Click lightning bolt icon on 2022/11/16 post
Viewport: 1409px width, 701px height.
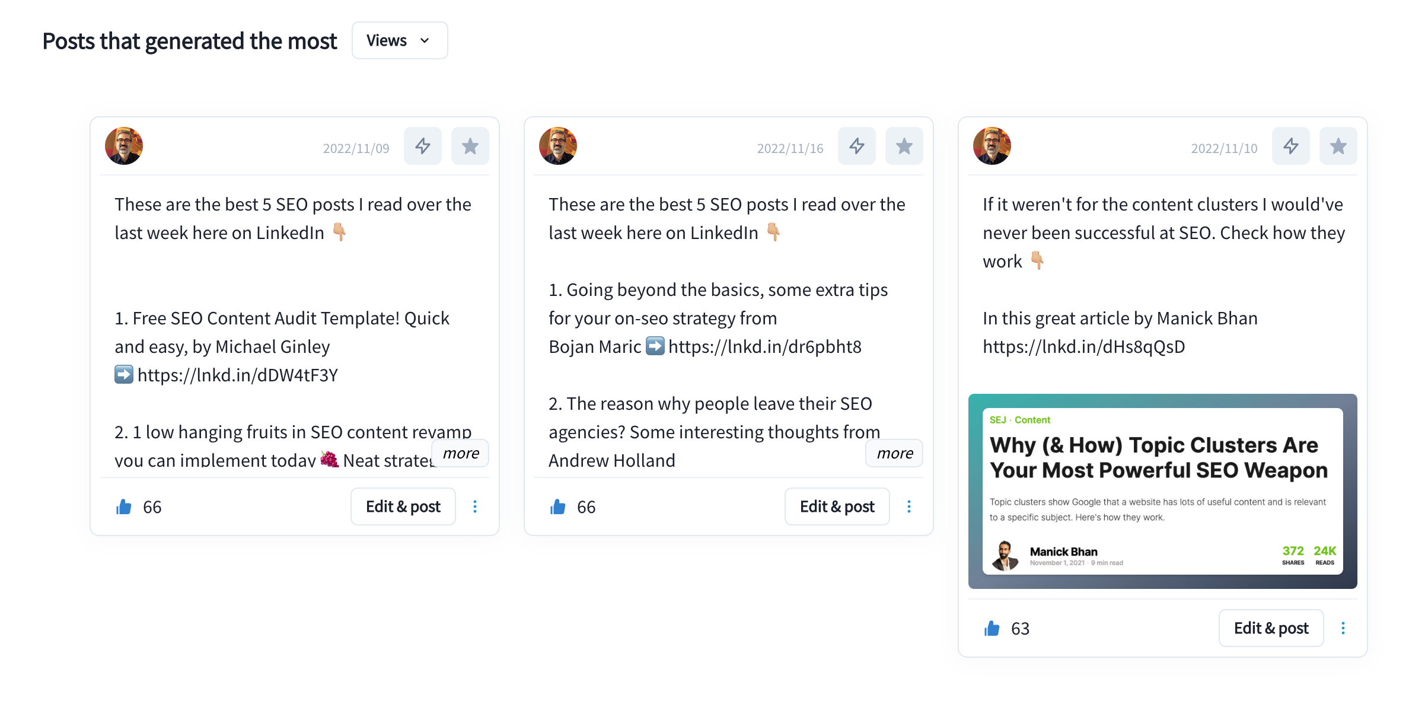pos(857,146)
